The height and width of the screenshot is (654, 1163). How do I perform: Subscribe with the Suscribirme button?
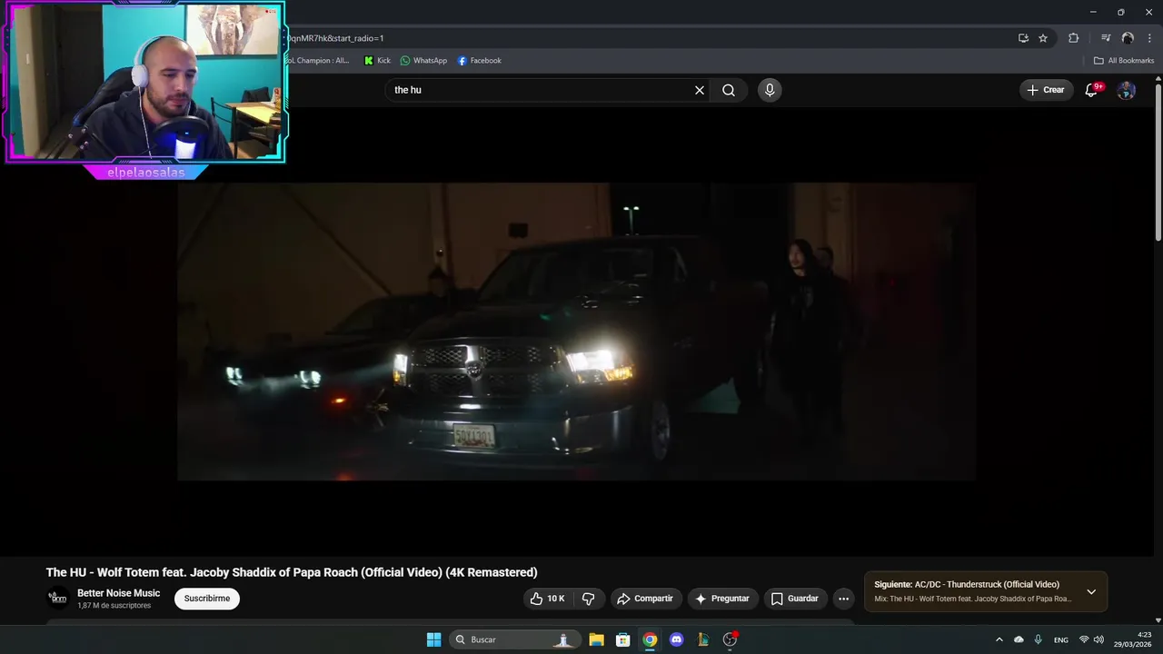pos(207,599)
